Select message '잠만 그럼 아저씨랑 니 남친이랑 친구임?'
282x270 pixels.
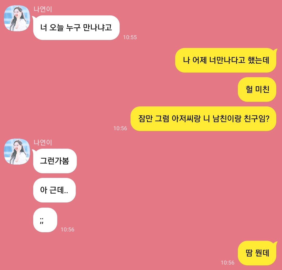tap(203, 119)
